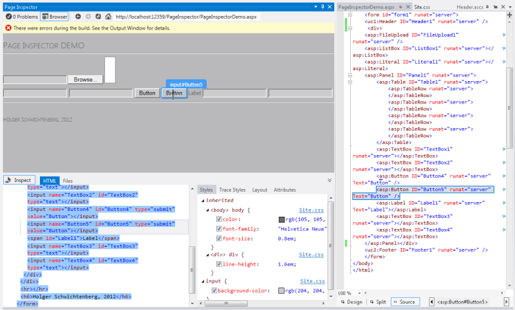Click the browser Back arrow icon

(78, 16)
